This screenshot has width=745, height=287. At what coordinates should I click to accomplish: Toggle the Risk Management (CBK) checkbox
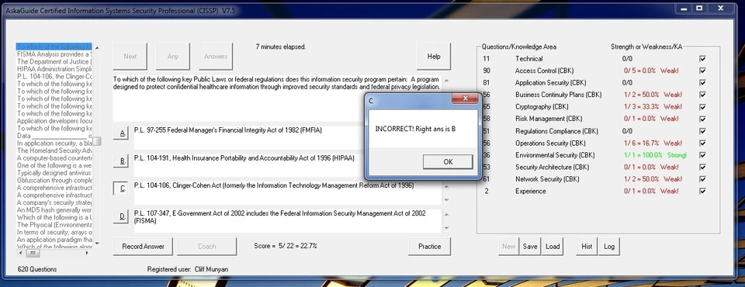coord(702,119)
